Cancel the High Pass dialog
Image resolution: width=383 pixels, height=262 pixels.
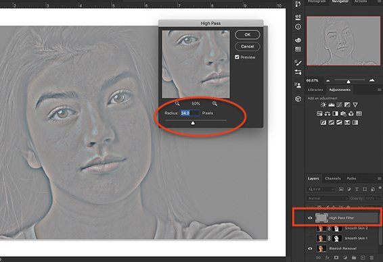(248, 47)
